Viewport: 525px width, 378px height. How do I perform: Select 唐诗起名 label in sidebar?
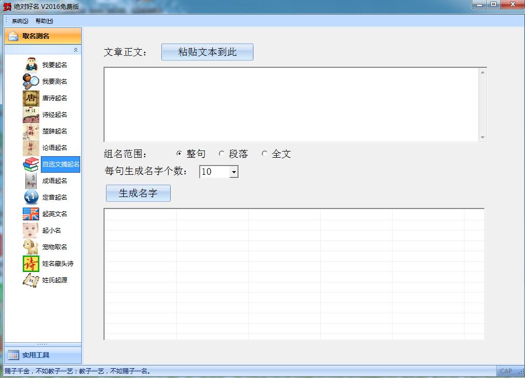tap(55, 98)
